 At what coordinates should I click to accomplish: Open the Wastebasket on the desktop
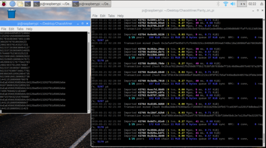coord(11,15)
